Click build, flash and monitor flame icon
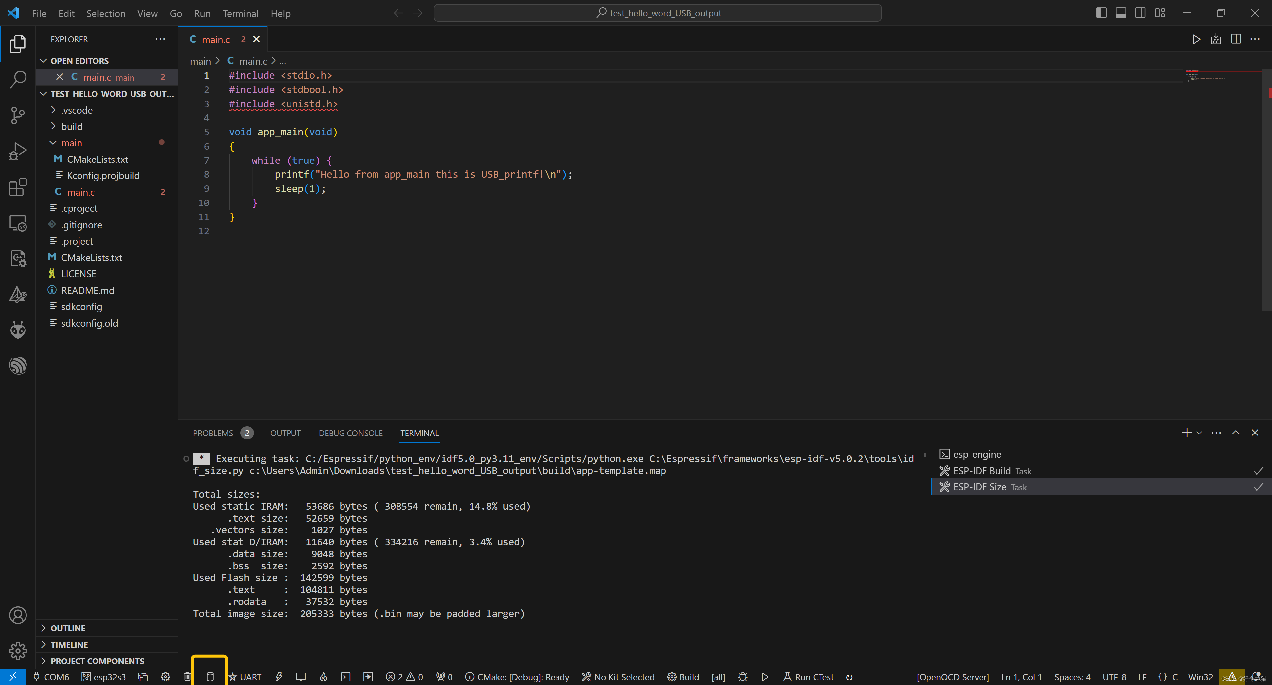1272x685 pixels. 323,677
